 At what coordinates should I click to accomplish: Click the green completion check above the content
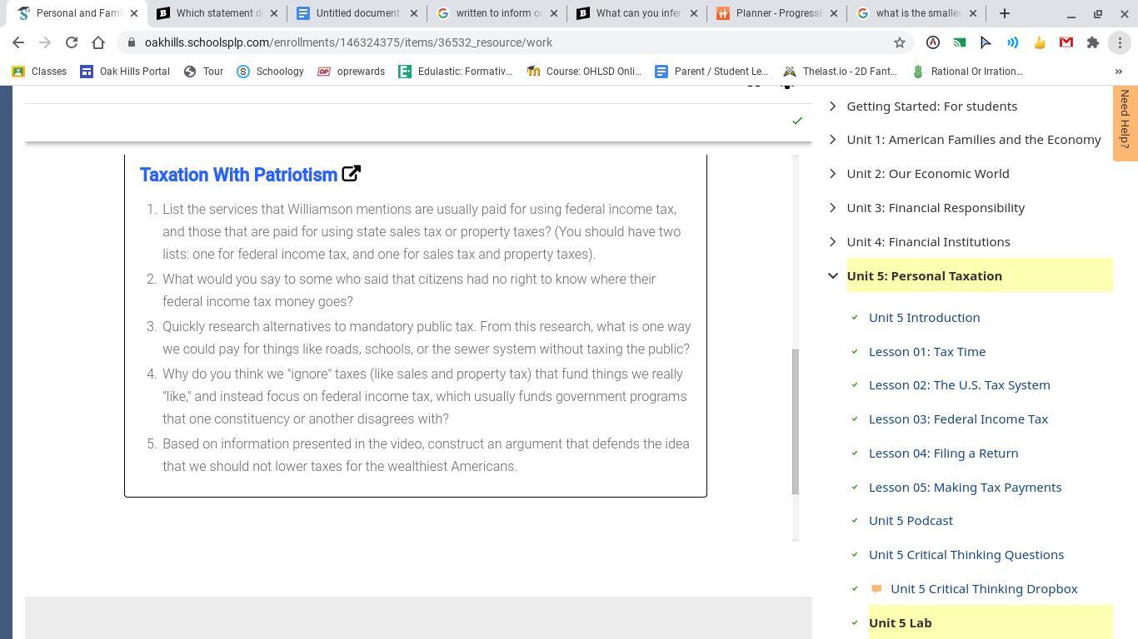[x=796, y=121]
